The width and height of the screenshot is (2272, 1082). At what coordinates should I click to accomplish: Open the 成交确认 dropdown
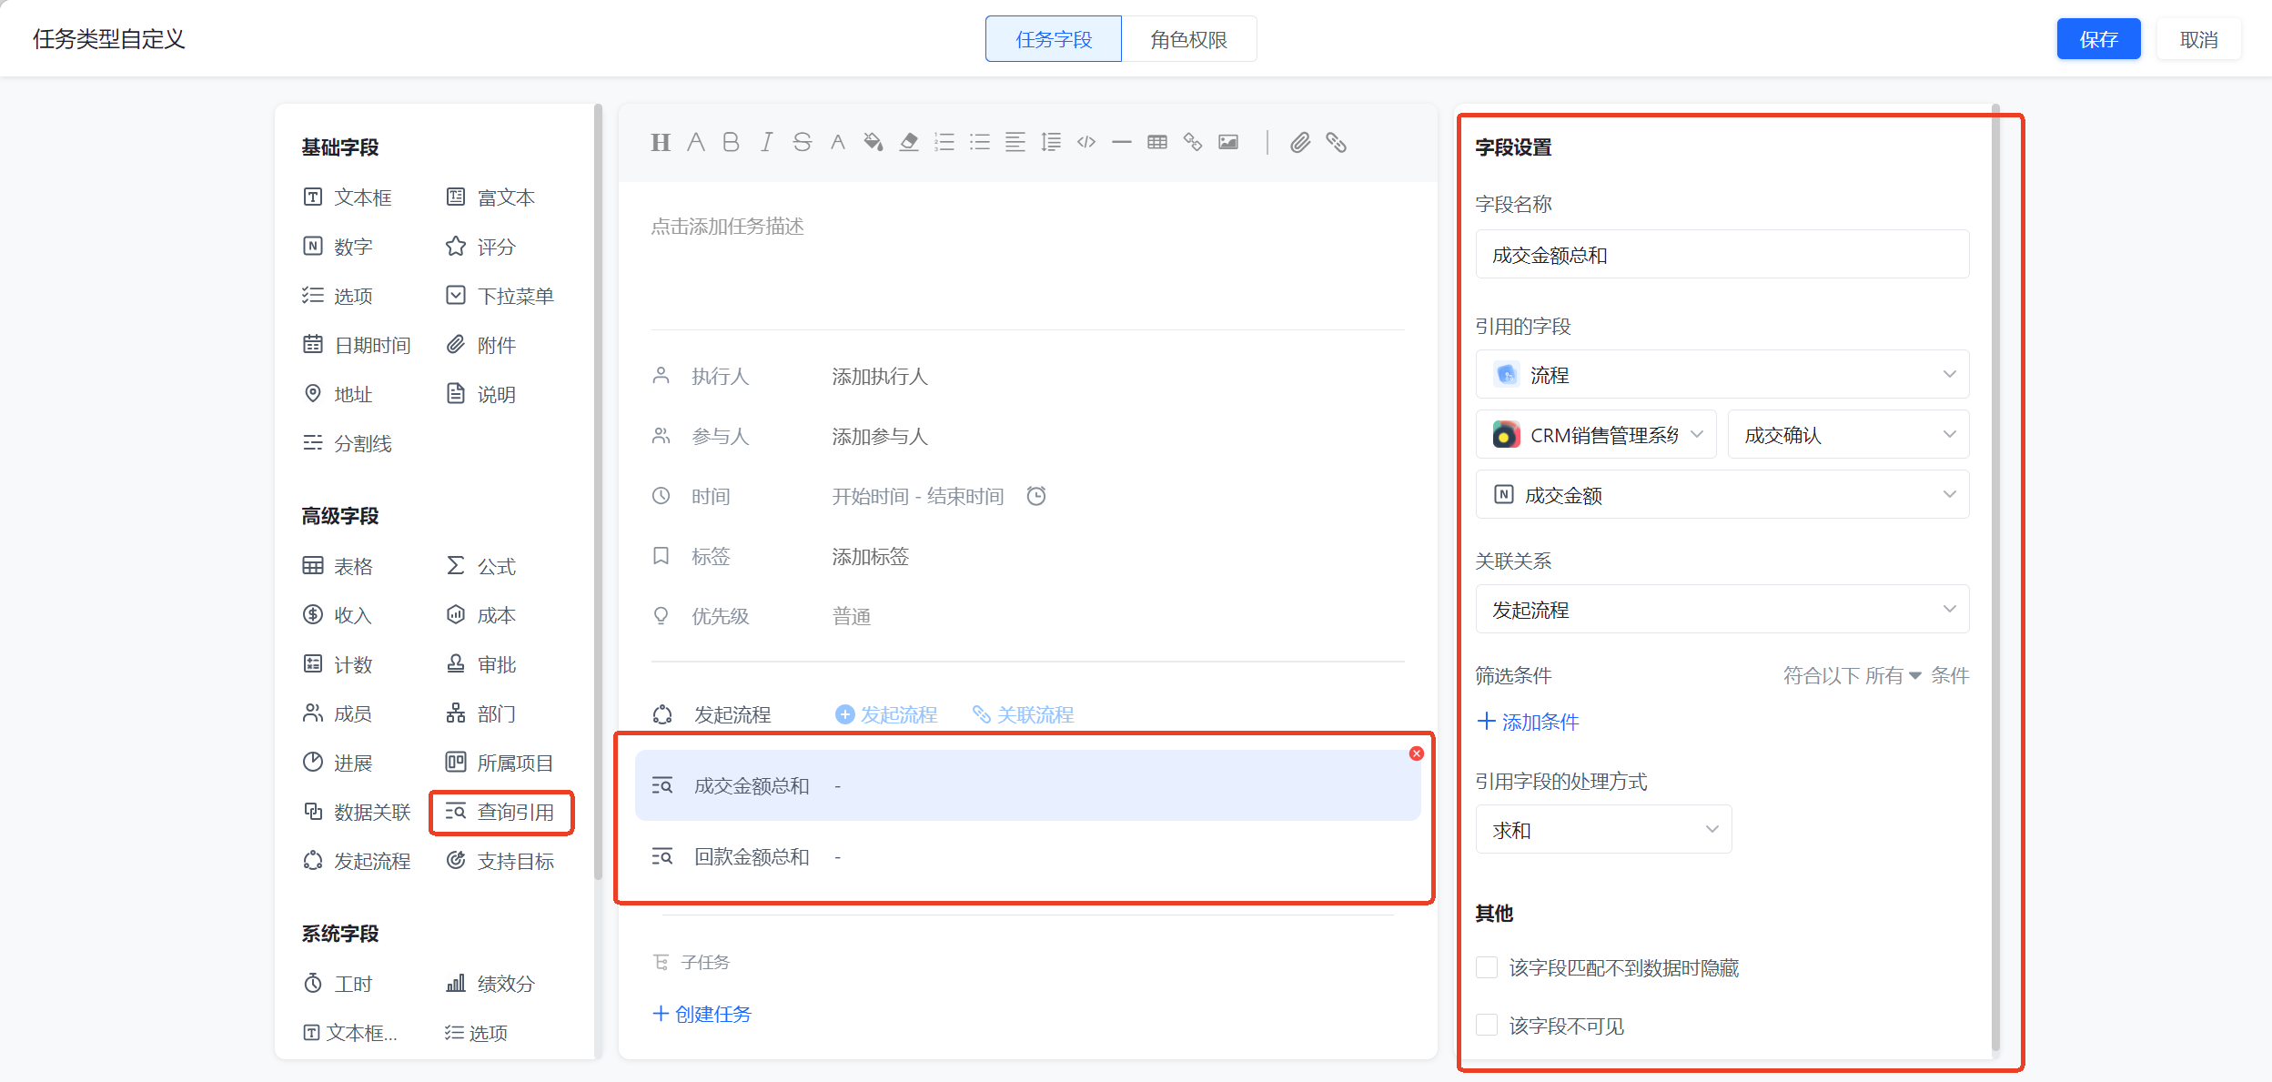(x=1848, y=435)
